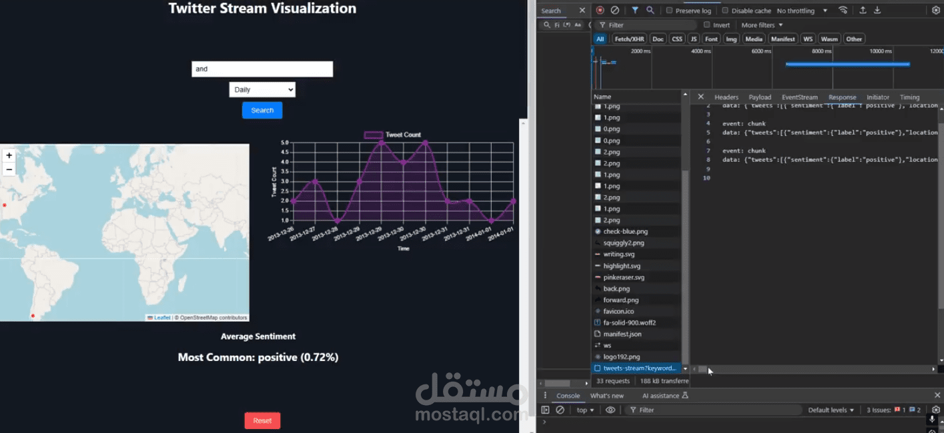This screenshot has height=433, width=944.
Task: Select the manifest.json request row
Action: pyautogui.click(x=636, y=334)
